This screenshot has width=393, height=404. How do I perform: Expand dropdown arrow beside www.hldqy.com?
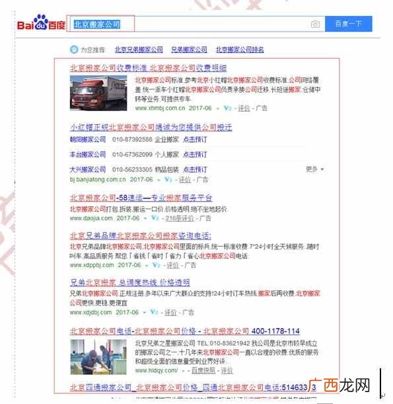183,371
